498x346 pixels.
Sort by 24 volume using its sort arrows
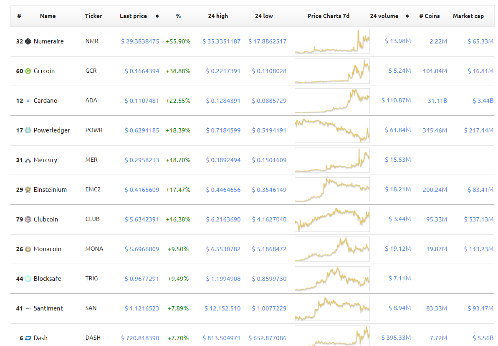[407, 16]
